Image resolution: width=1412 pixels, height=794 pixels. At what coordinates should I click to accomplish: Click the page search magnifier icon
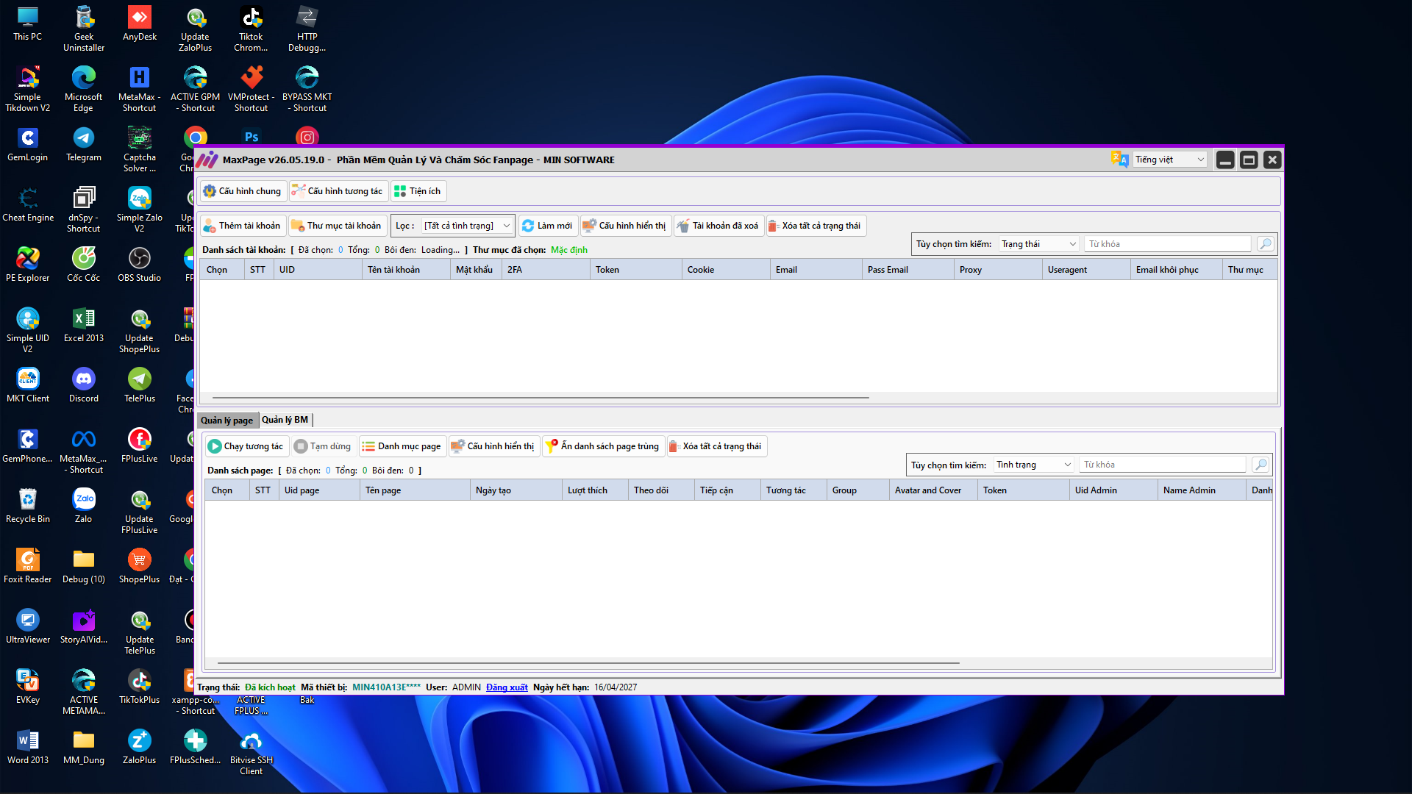click(1261, 465)
